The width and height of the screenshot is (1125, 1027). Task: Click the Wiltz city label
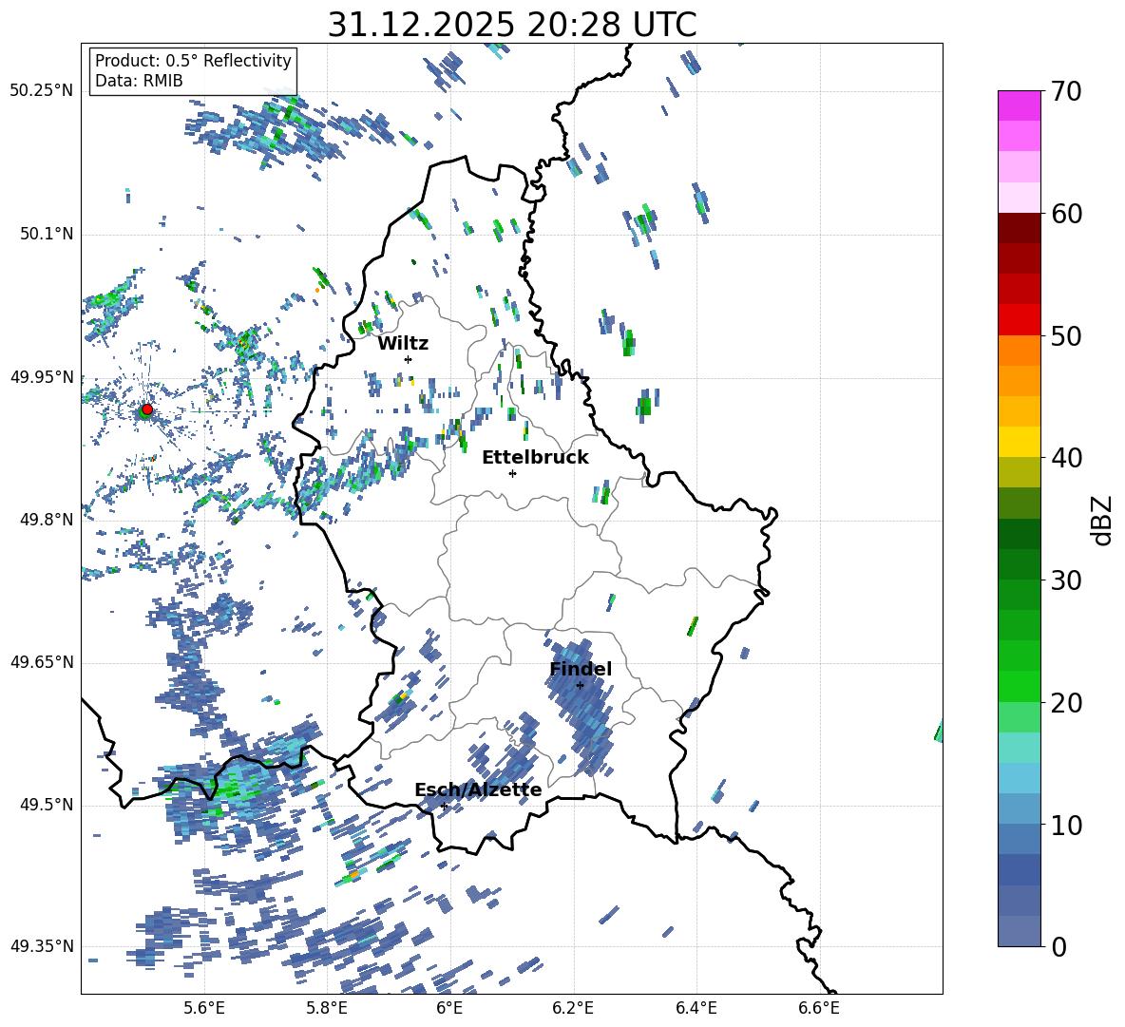[403, 344]
